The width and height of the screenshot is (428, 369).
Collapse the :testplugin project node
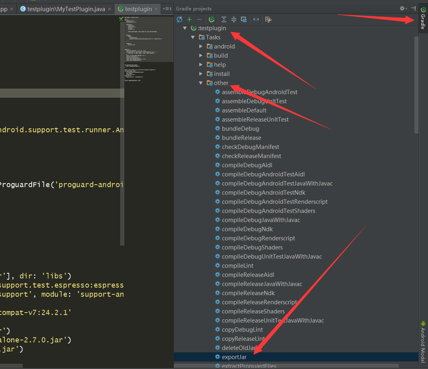(x=185, y=28)
